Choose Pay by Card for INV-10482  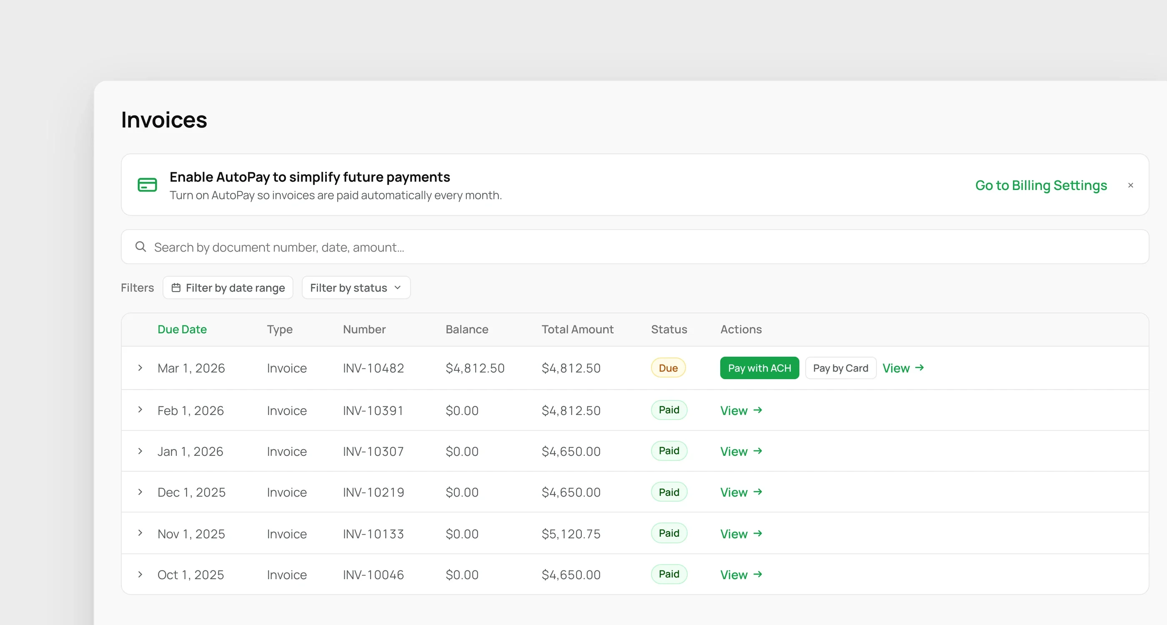click(840, 368)
